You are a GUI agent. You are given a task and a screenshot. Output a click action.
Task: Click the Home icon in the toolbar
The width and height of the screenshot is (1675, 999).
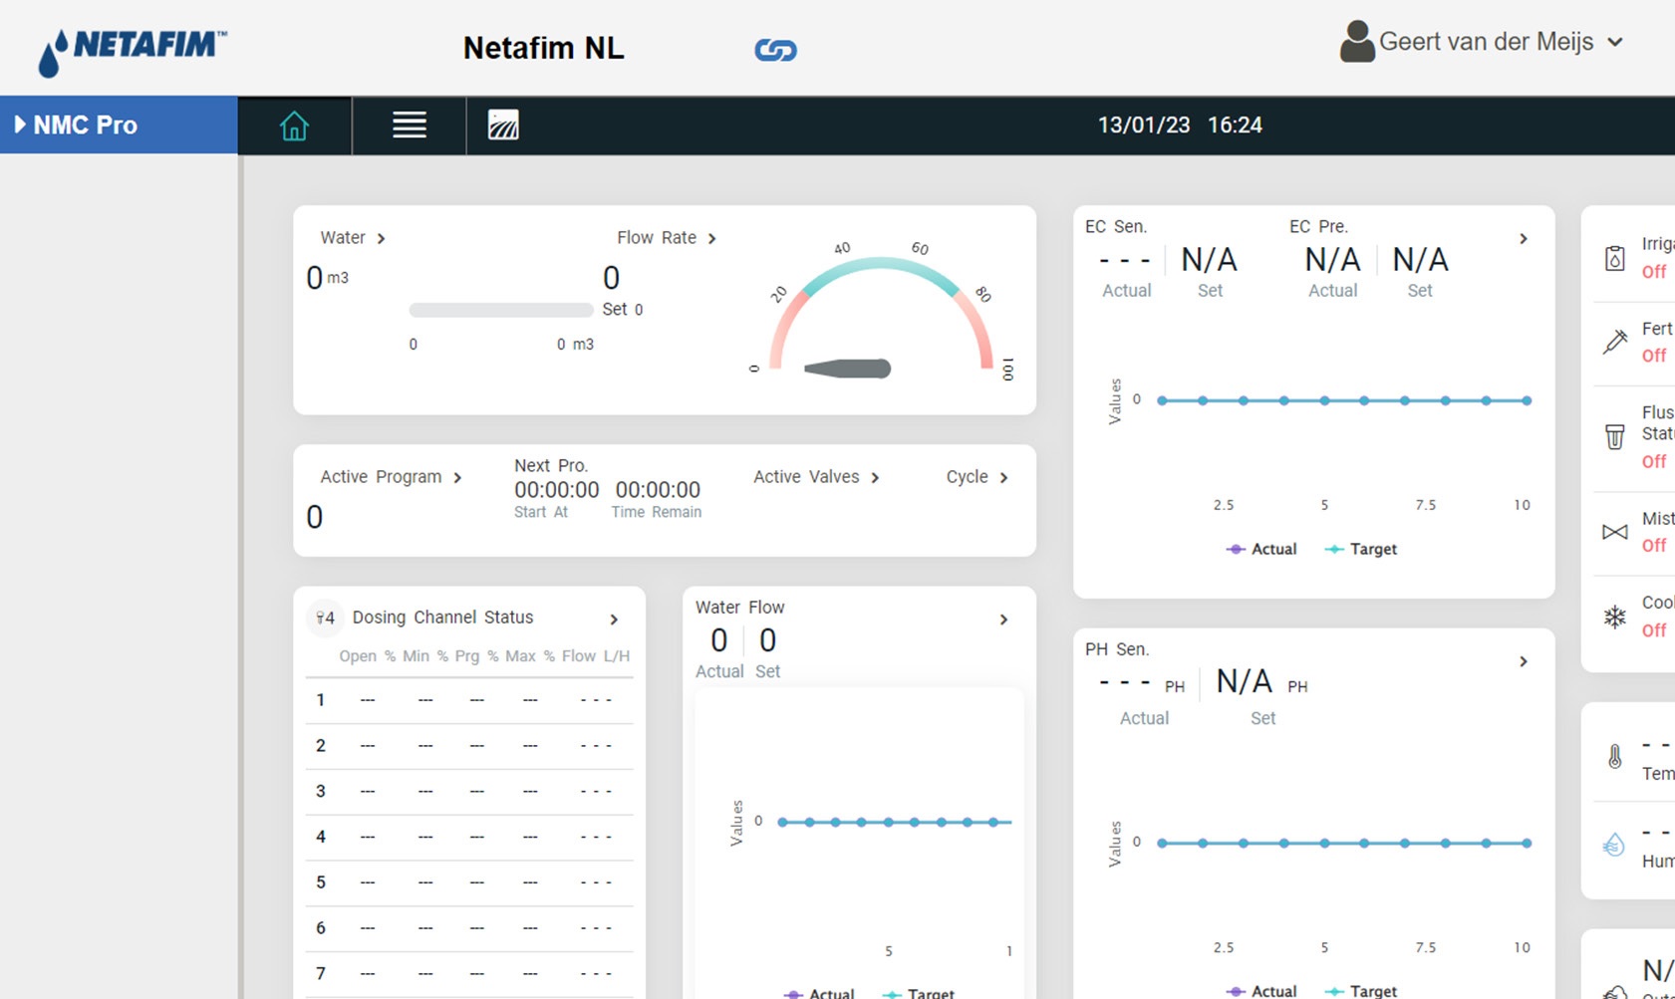[x=295, y=125]
